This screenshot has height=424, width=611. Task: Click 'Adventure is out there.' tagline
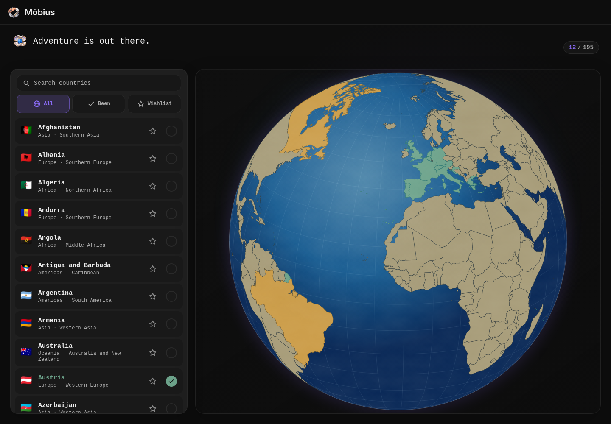click(x=92, y=41)
